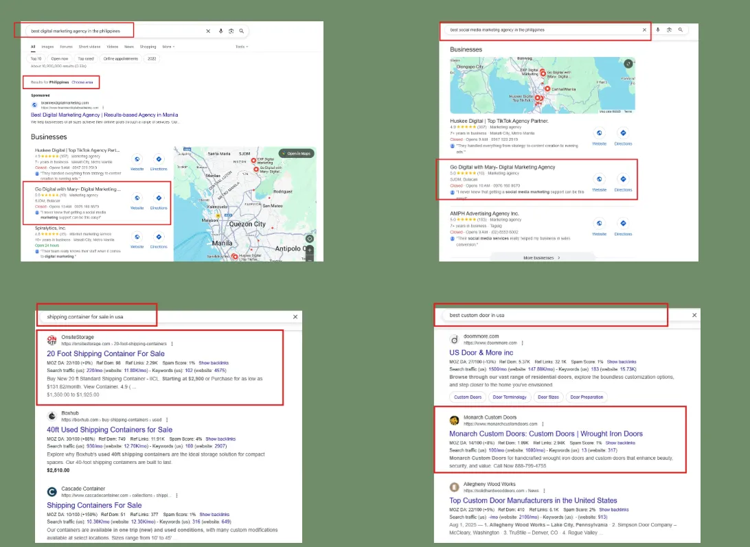Start voice search in digital marketing search bar
The height and width of the screenshot is (547, 750).
pyautogui.click(x=220, y=31)
